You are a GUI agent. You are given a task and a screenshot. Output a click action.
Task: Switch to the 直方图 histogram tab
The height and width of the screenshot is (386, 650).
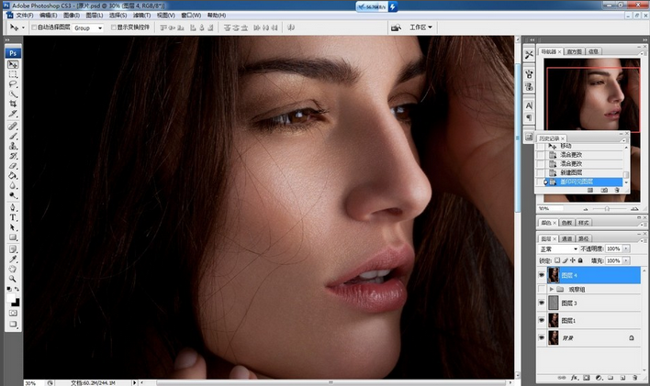pyautogui.click(x=574, y=51)
